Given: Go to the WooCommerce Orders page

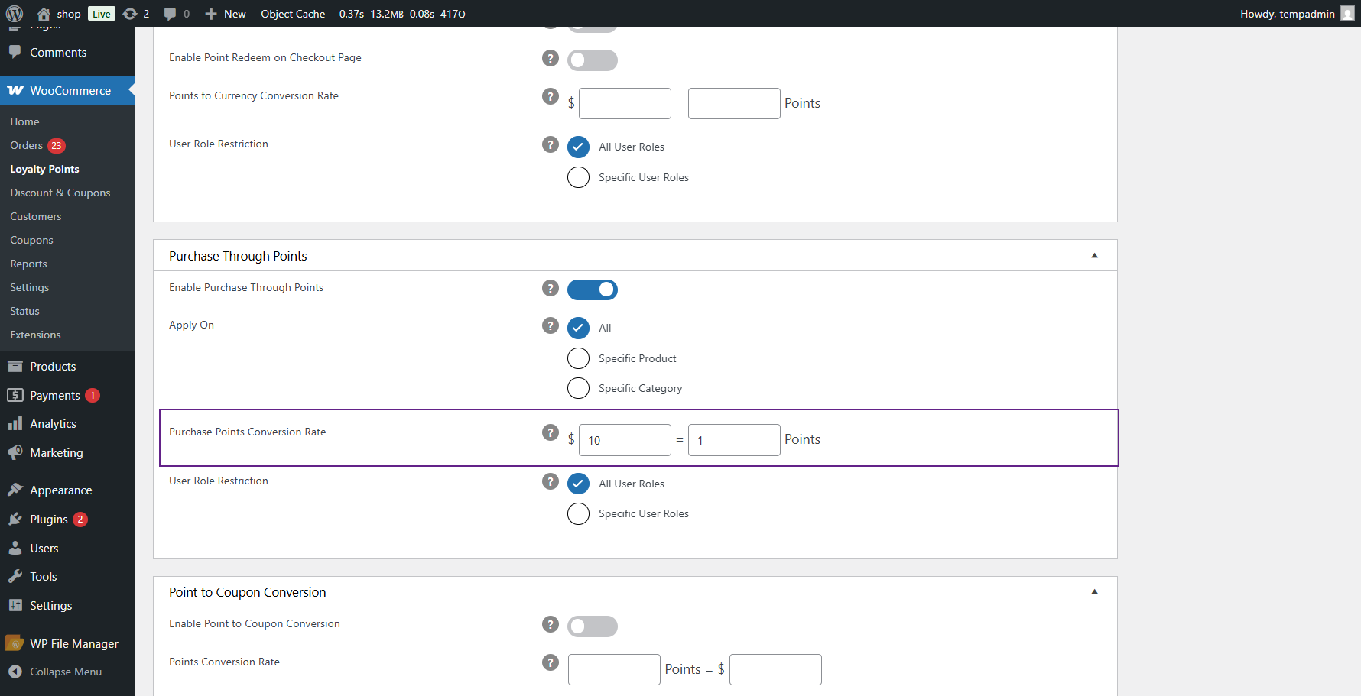Looking at the screenshot, I should pyautogui.click(x=26, y=145).
